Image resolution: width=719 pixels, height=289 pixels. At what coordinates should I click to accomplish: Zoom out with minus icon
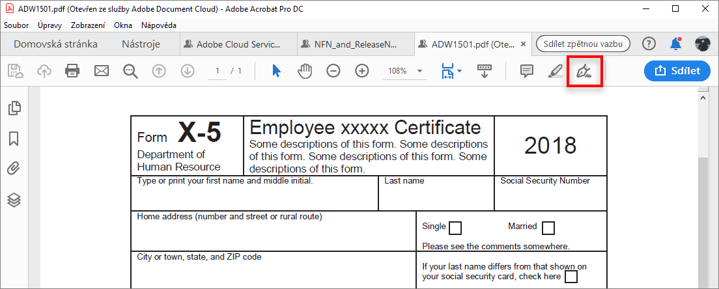click(x=333, y=71)
